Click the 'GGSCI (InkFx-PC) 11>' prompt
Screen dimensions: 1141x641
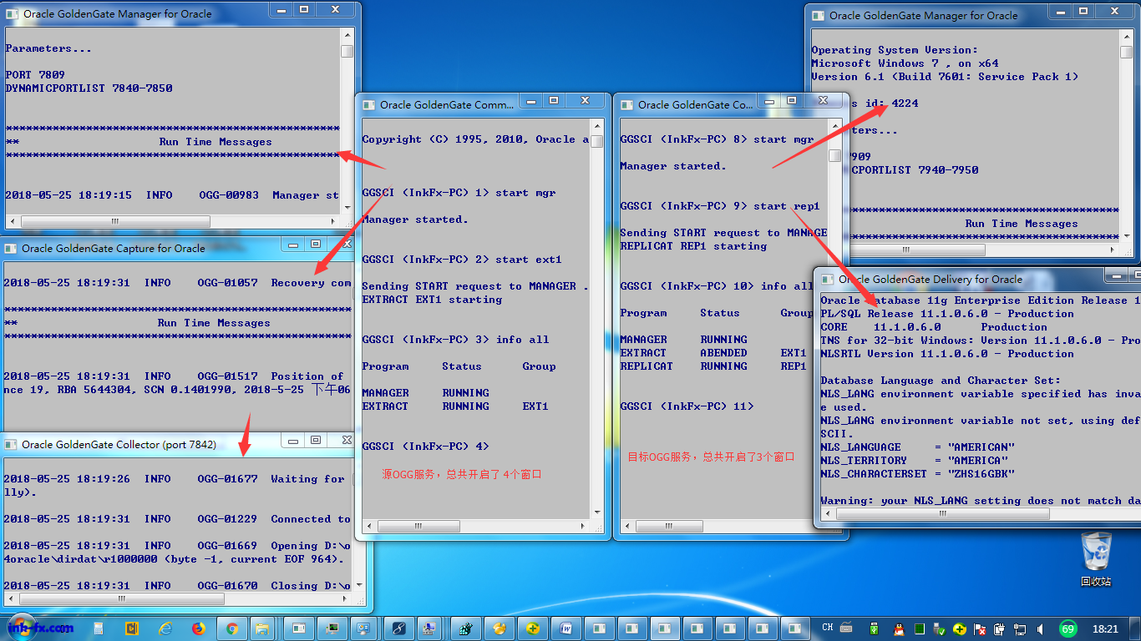point(687,406)
